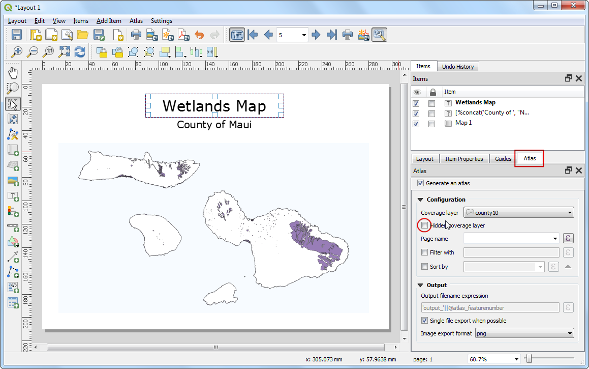Click the Save project icon
Image resolution: width=589 pixels, height=369 pixels.
(x=17, y=35)
